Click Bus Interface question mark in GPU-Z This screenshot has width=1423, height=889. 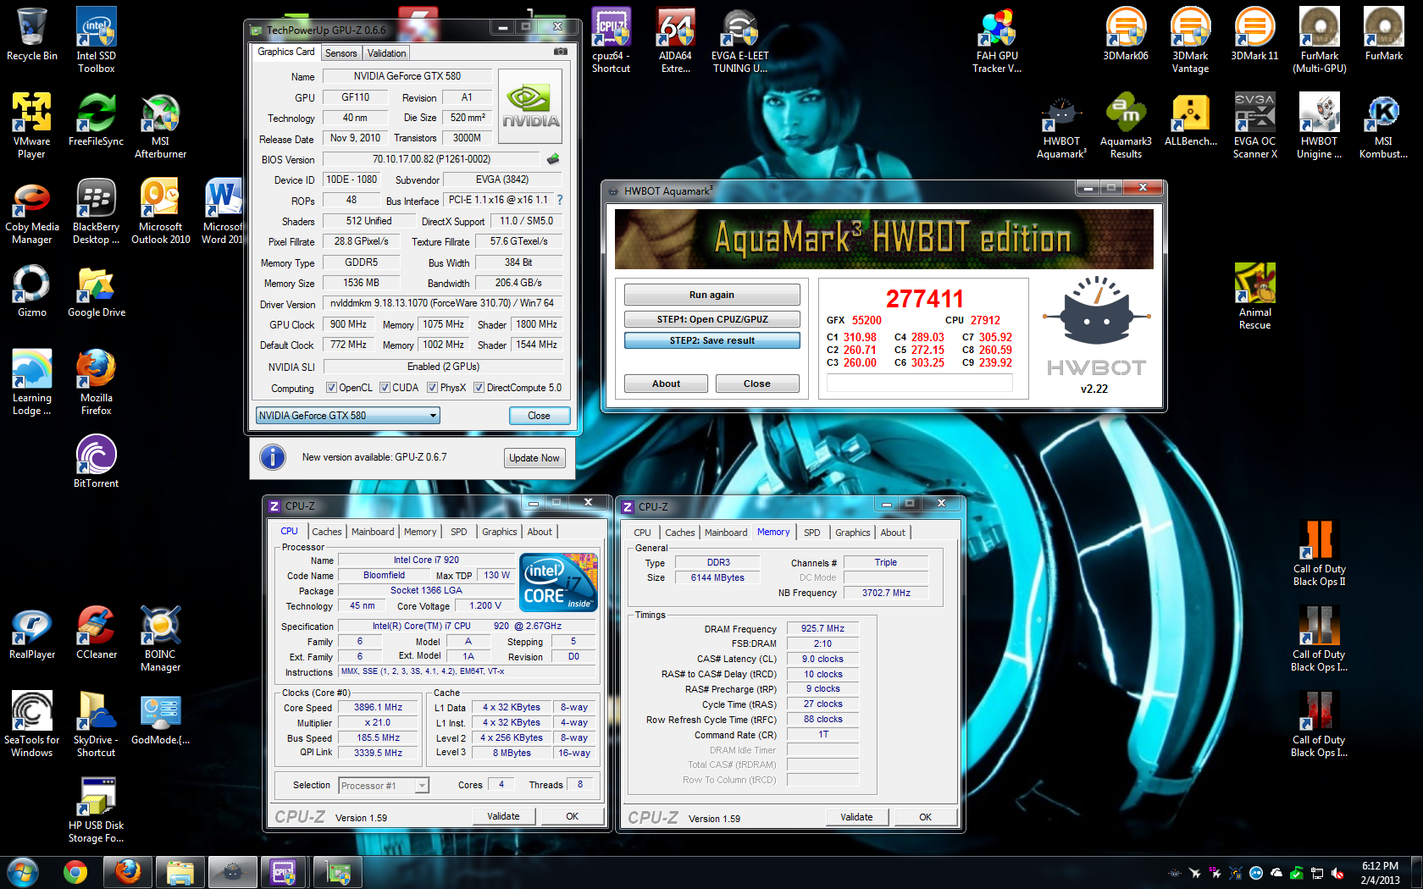click(x=559, y=200)
